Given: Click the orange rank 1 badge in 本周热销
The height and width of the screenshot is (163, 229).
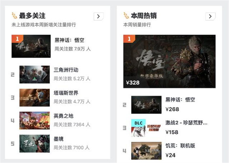Looking at the screenshot, I should point(129,39).
